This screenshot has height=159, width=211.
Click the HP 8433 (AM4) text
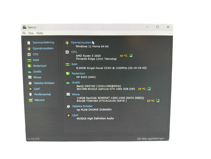tap(86, 77)
